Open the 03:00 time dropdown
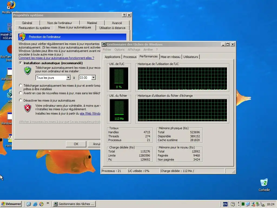This screenshot has height=208, width=277. point(93,77)
